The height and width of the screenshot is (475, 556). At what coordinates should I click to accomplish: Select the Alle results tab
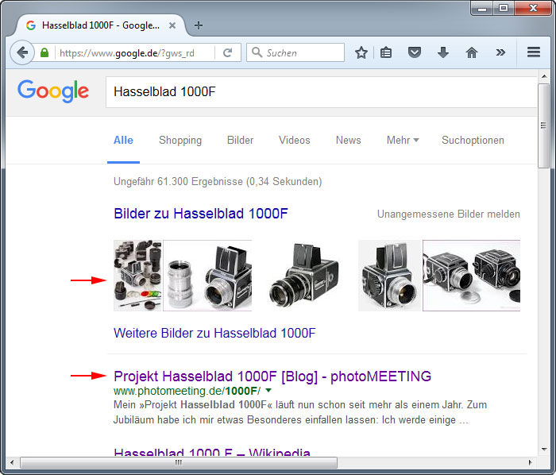point(123,140)
